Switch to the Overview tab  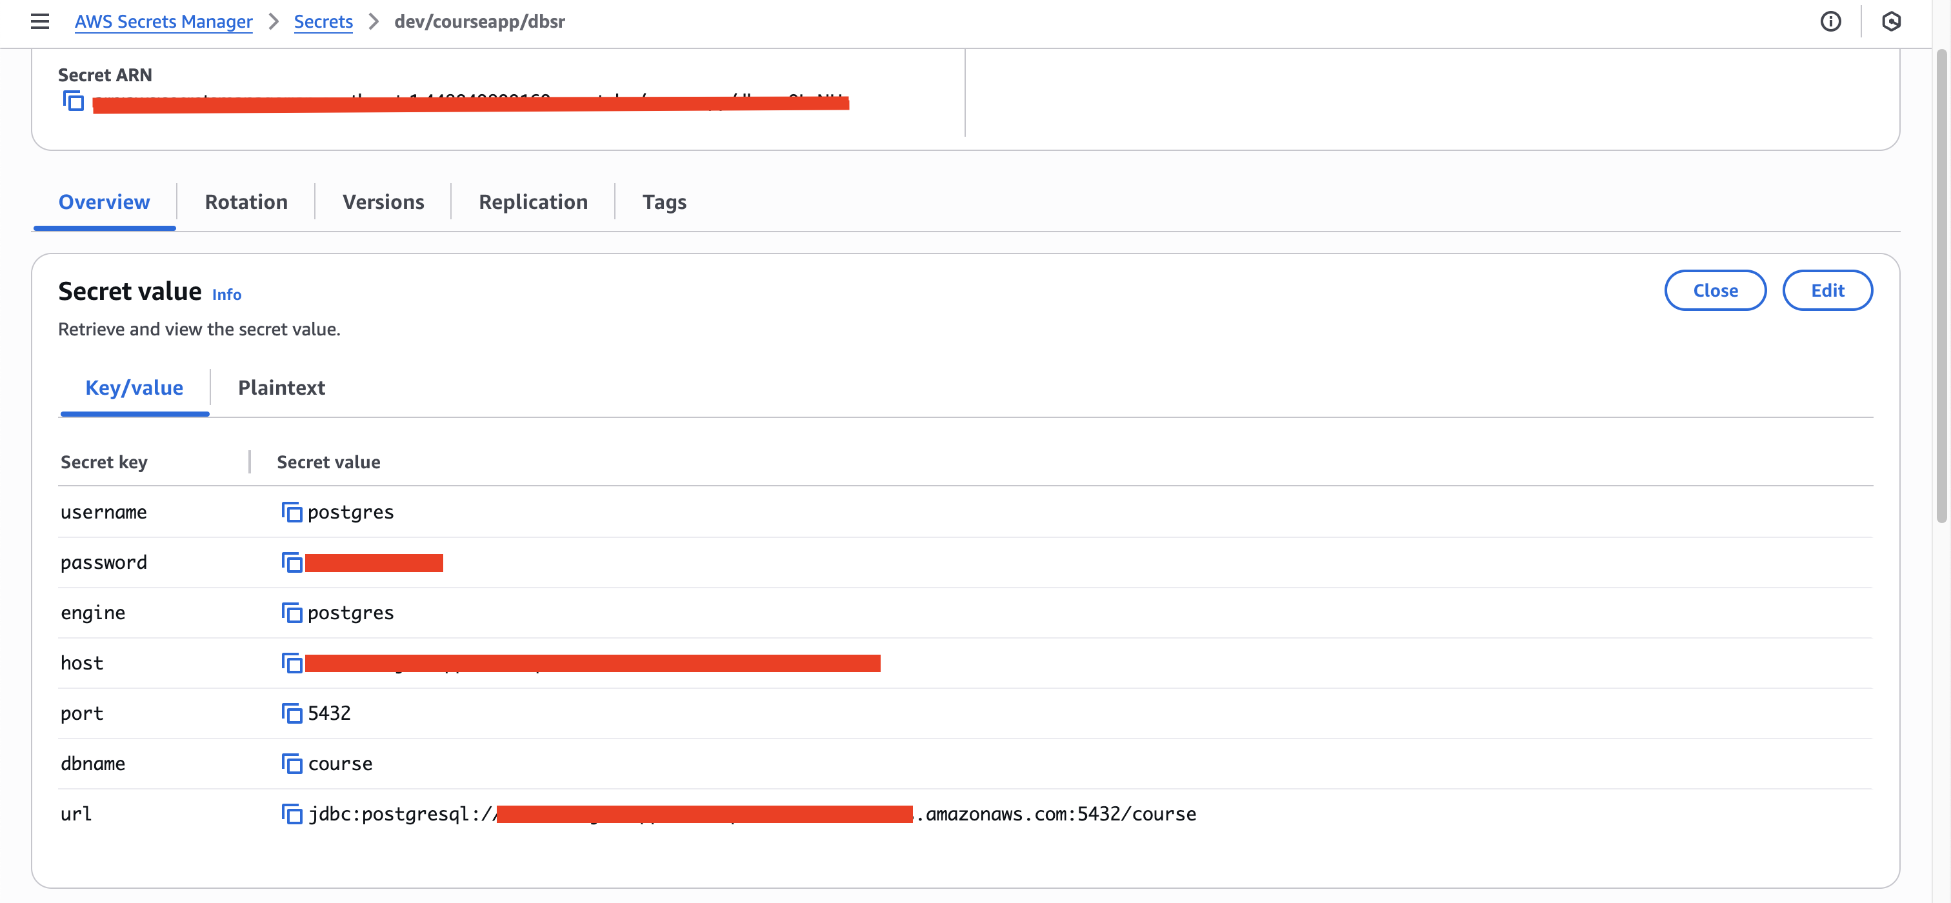pyautogui.click(x=105, y=202)
